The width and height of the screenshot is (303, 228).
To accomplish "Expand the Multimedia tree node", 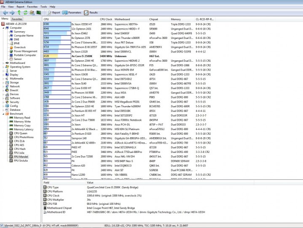I will pos(3,79).
